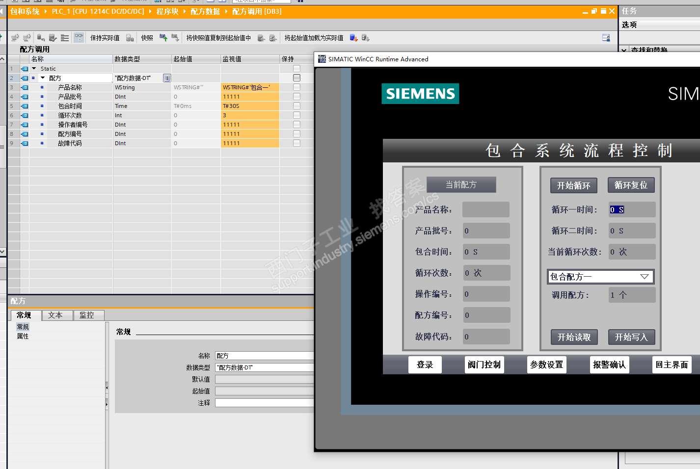The width and height of the screenshot is (700, 469).
Task: Click the icon right of 保持实际值
Action: point(130,38)
